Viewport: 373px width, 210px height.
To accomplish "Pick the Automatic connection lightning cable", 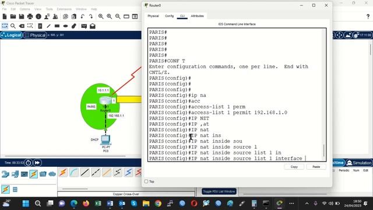I will 64,173.
